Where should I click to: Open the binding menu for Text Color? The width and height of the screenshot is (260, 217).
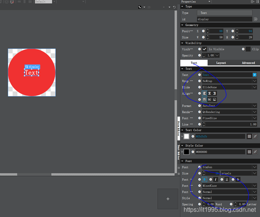click(x=193, y=136)
